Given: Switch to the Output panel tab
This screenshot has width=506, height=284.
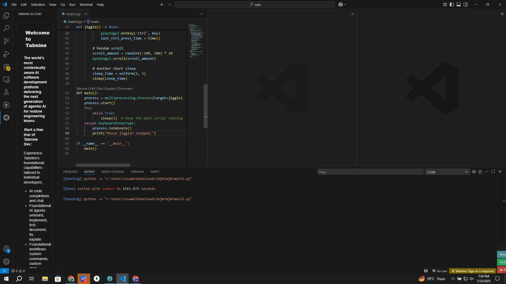Looking at the screenshot, I should pos(89,172).
